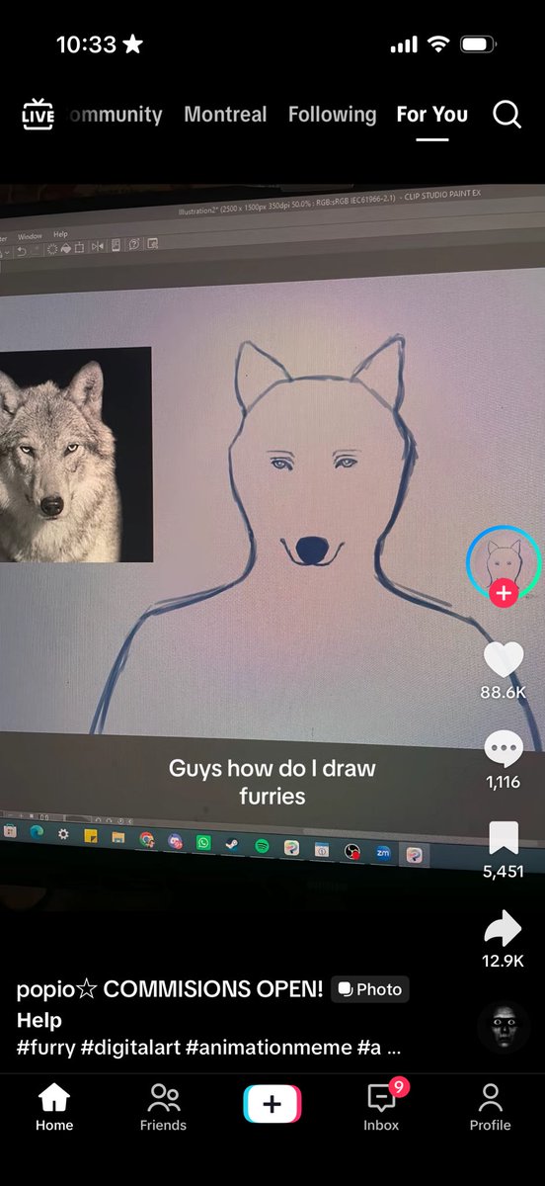Click undo arrow in Clip Studio toolbar
This screenshot has width=545, height=1186.
(22, 251)
